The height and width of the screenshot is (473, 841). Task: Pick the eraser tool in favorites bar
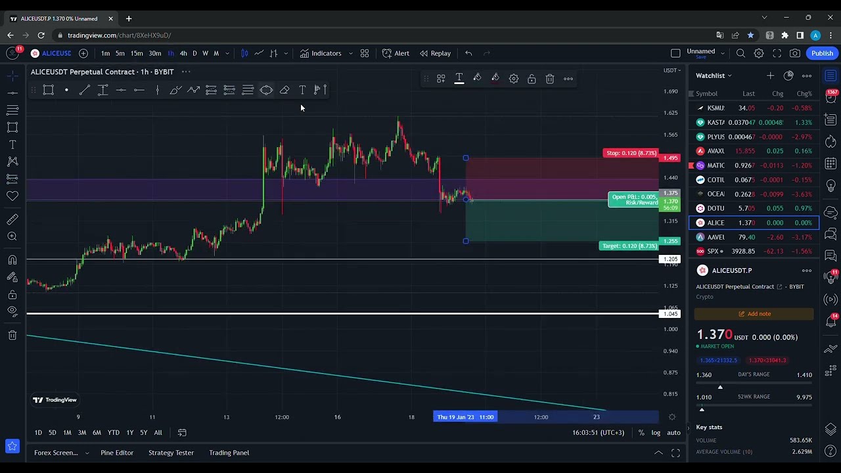tap(284, 90)
